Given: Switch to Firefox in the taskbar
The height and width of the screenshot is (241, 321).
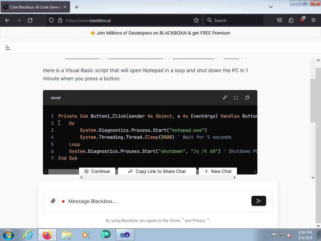Looking at the screenshot, I should point(47,235).
